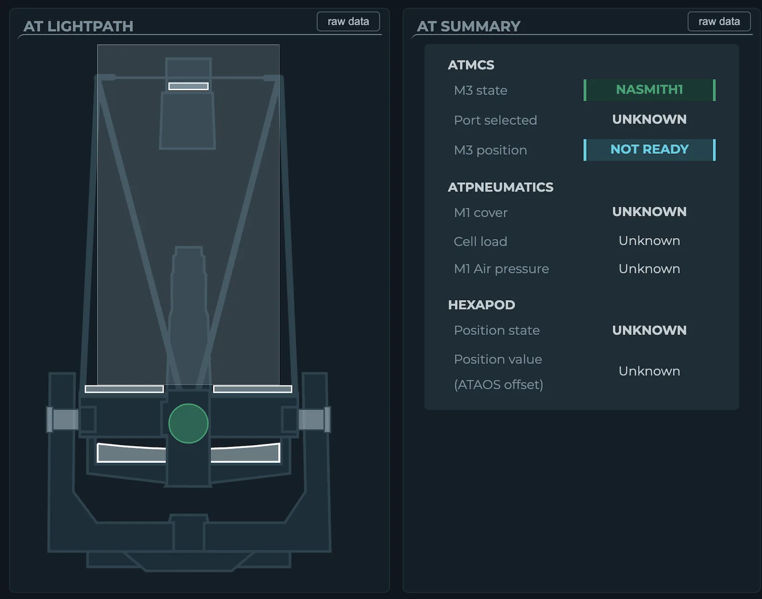The height and width of the screenshot is (599, 762).
Task: Click the right M1 cover bar
Action: (x=252, y=389)
